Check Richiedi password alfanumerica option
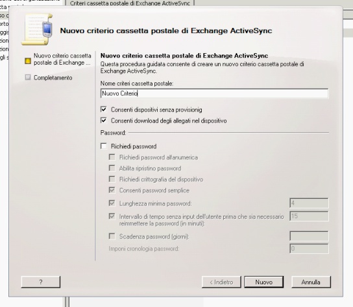Screen dimensions: 353x307 click(x=112, y=157)
